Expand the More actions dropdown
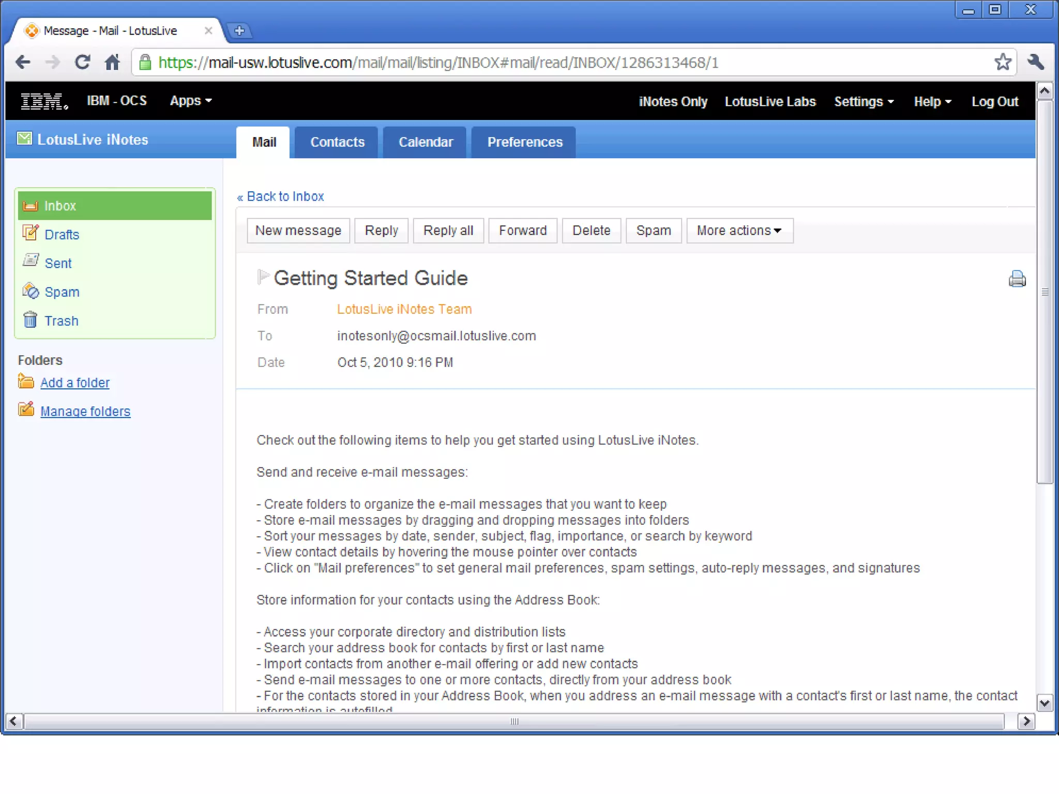This screenshot has height=794, width=1059. (x=739, y=231)
